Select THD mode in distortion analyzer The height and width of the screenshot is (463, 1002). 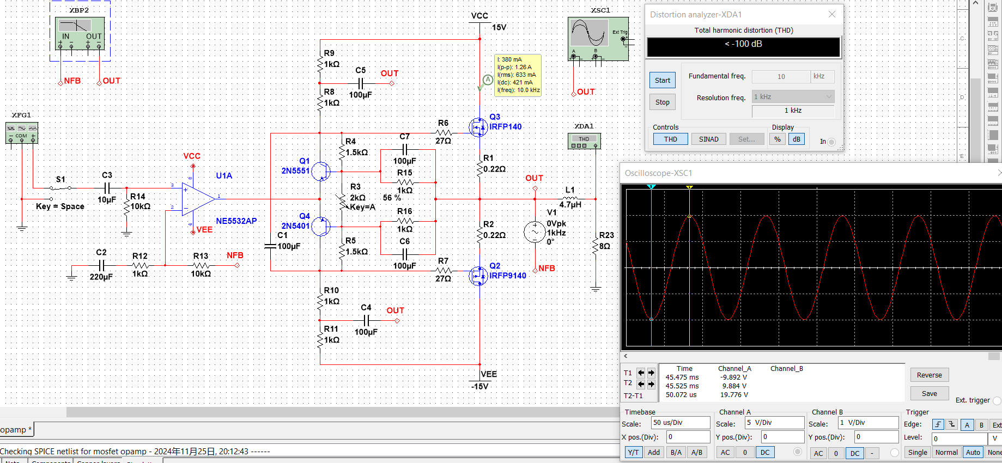point(670,139)
